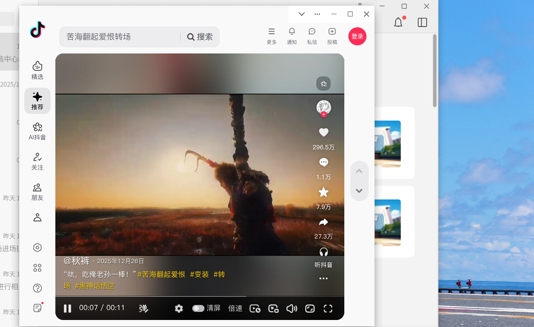Open the profile person icon in sidebar
The image size is (534, 327).
tap(37, 218)
